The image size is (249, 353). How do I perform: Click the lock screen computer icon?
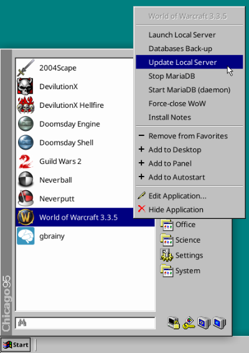coord(174,323)
